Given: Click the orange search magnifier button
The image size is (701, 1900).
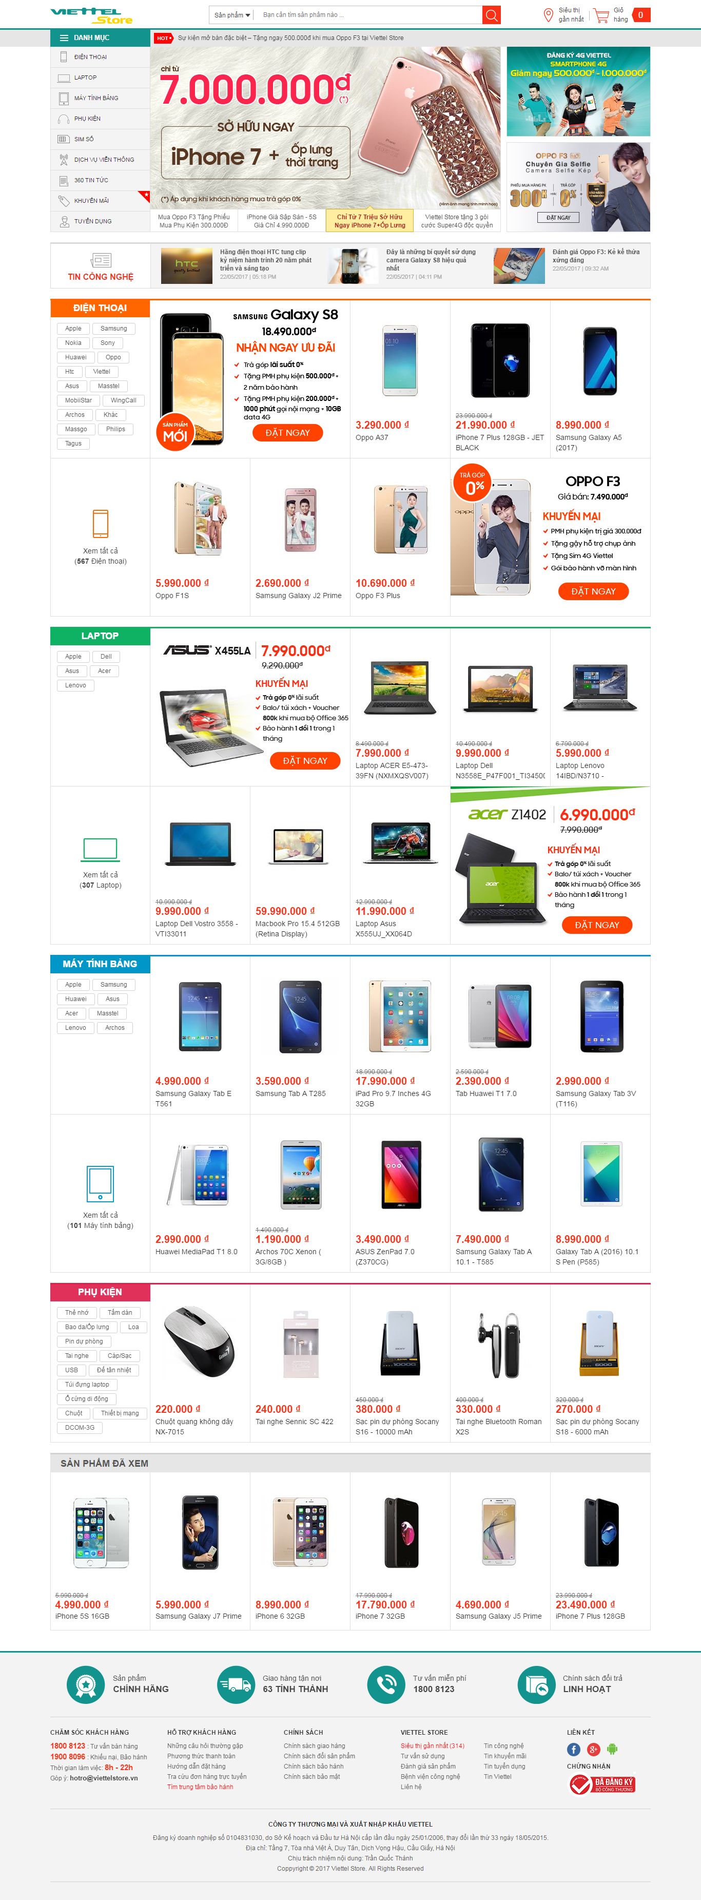Looking at the screenshot, I should pyautogui.click(x=492, y=15).
